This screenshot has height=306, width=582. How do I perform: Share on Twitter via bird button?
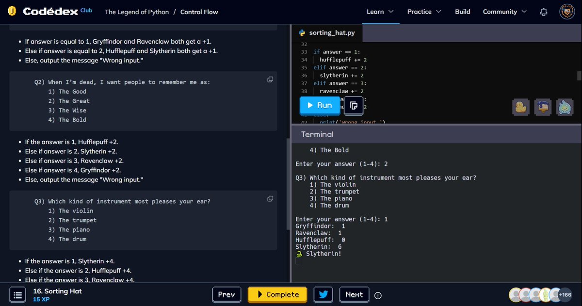coord(323,294)
